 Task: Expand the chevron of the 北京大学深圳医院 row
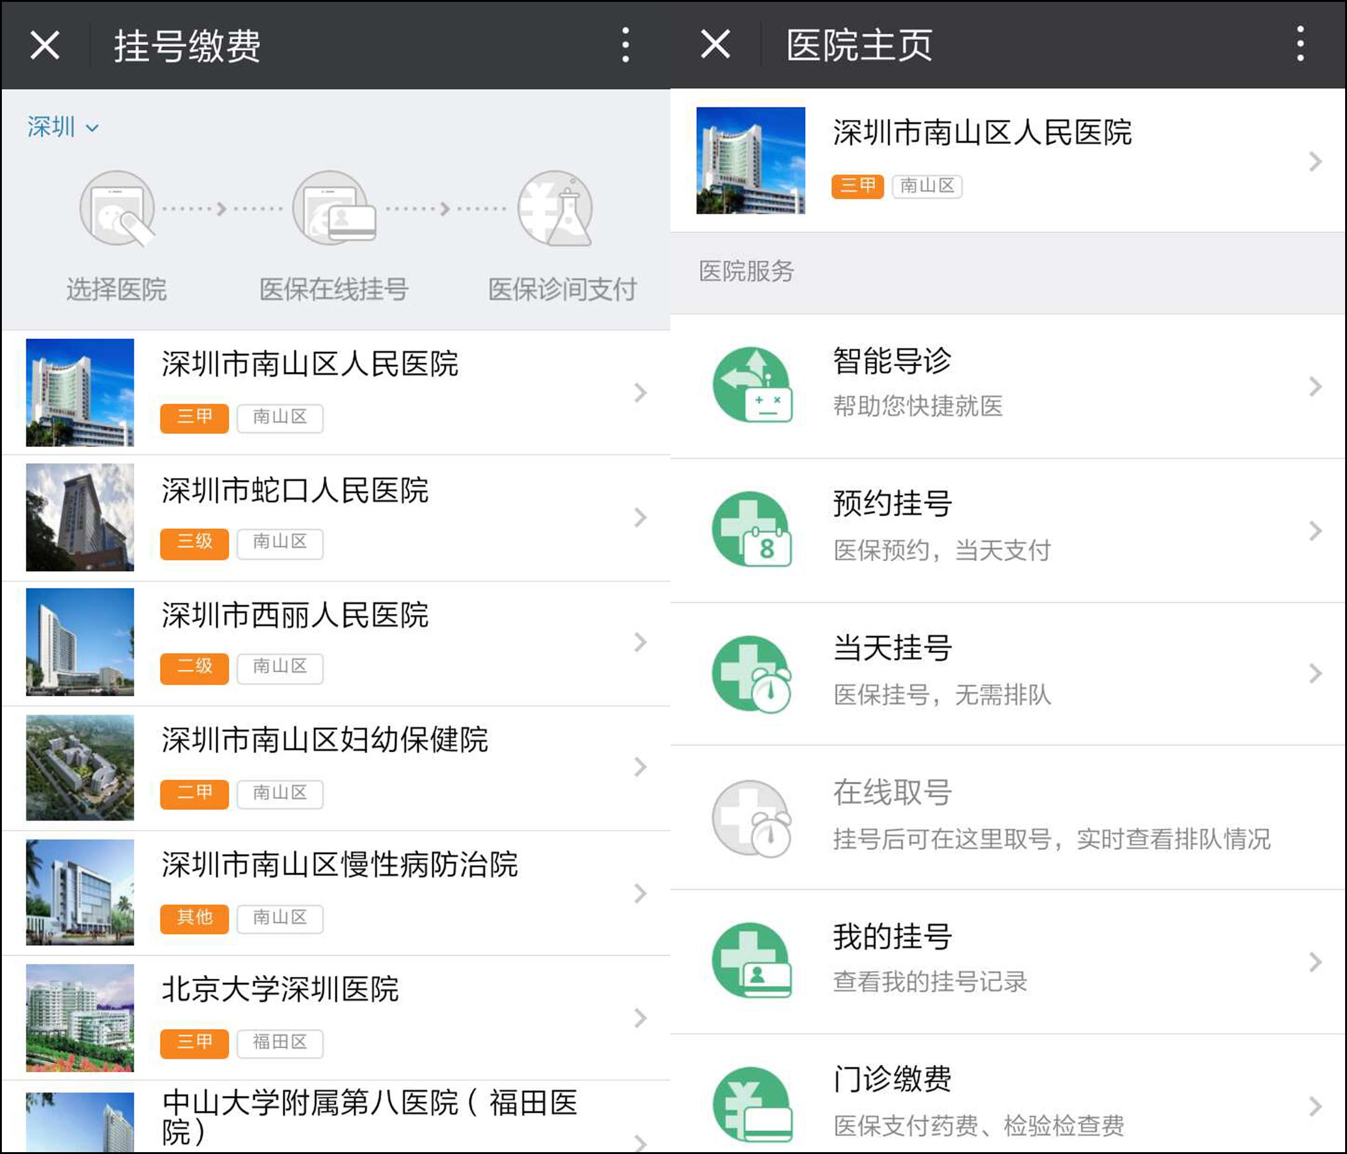pos(641,1018)
